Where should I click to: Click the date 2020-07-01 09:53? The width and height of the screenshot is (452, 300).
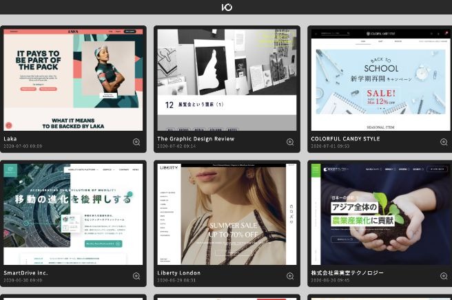[330, 147]
